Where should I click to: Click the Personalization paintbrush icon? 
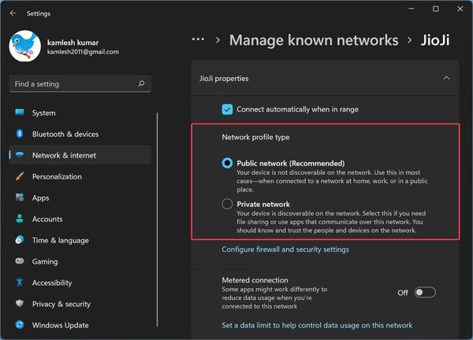pyautogui.click(x=20, y=176)
